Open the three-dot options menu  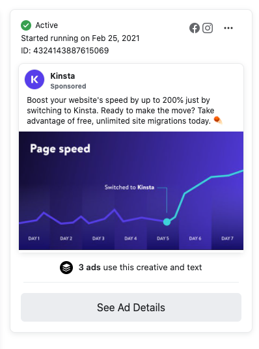click(x=228, y=28)
